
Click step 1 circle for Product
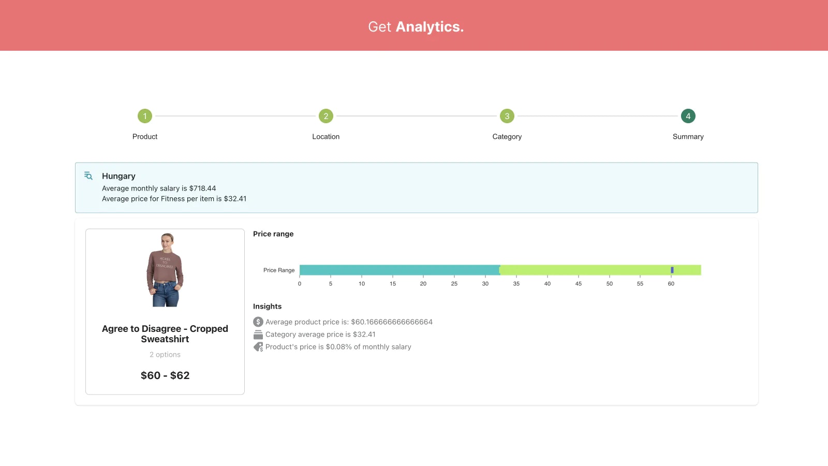pyautogui.click(x=145, y=116)
